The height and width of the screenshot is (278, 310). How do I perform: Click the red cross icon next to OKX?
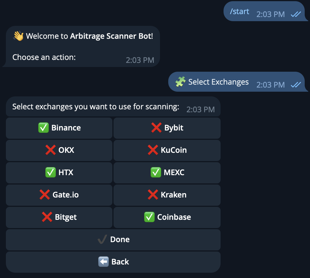[50, 150]
